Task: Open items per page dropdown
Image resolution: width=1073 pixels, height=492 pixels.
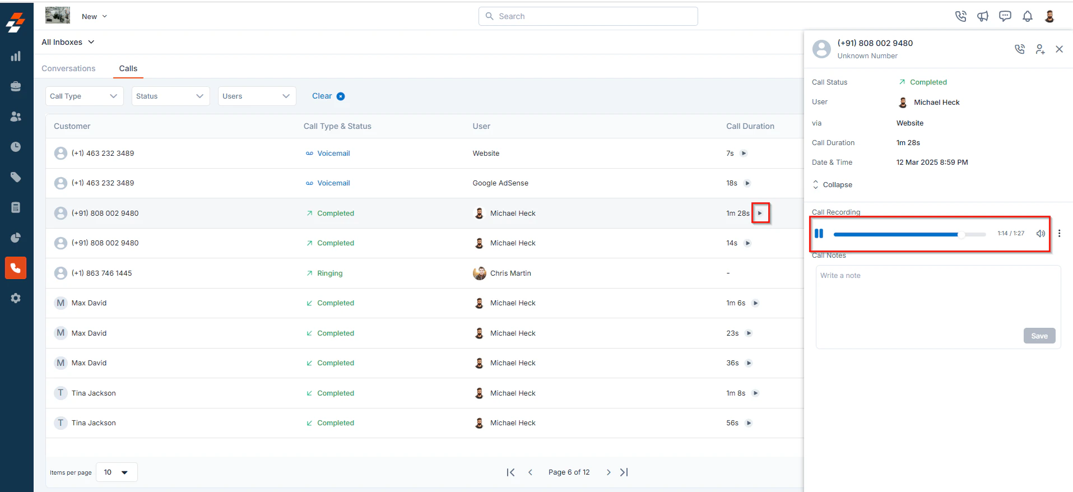Action: 117,472
